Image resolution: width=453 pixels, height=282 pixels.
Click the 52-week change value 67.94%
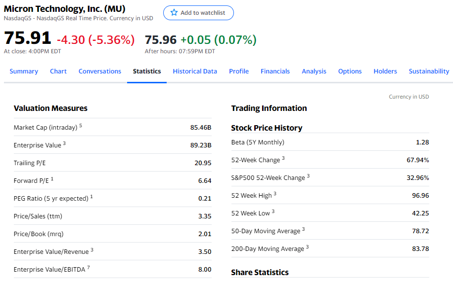pyautogui.click(x=418, y=160)
